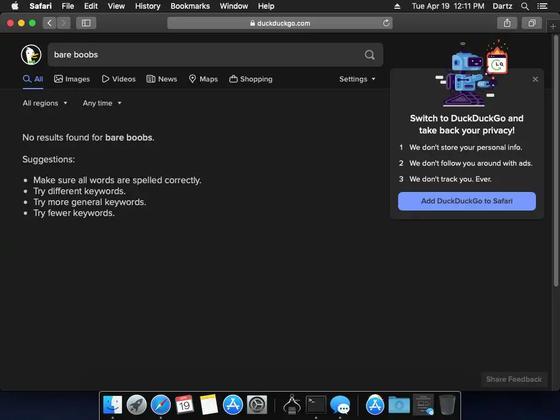Image resolution: width=560 pixels, height=420 pixels.
Task: Open Notification Center list icon
Action: [542, 6]
